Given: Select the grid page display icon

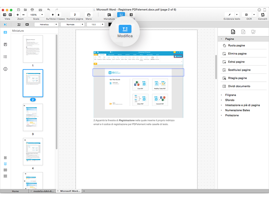Looking at the screenshot, I should point(5,176).
